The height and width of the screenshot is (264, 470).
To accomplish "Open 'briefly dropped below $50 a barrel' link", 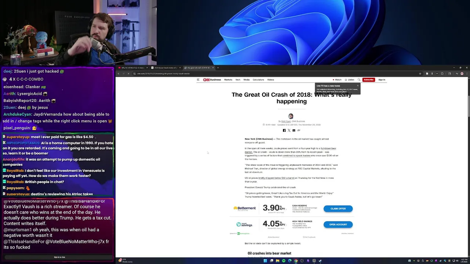I will (276, 178).
